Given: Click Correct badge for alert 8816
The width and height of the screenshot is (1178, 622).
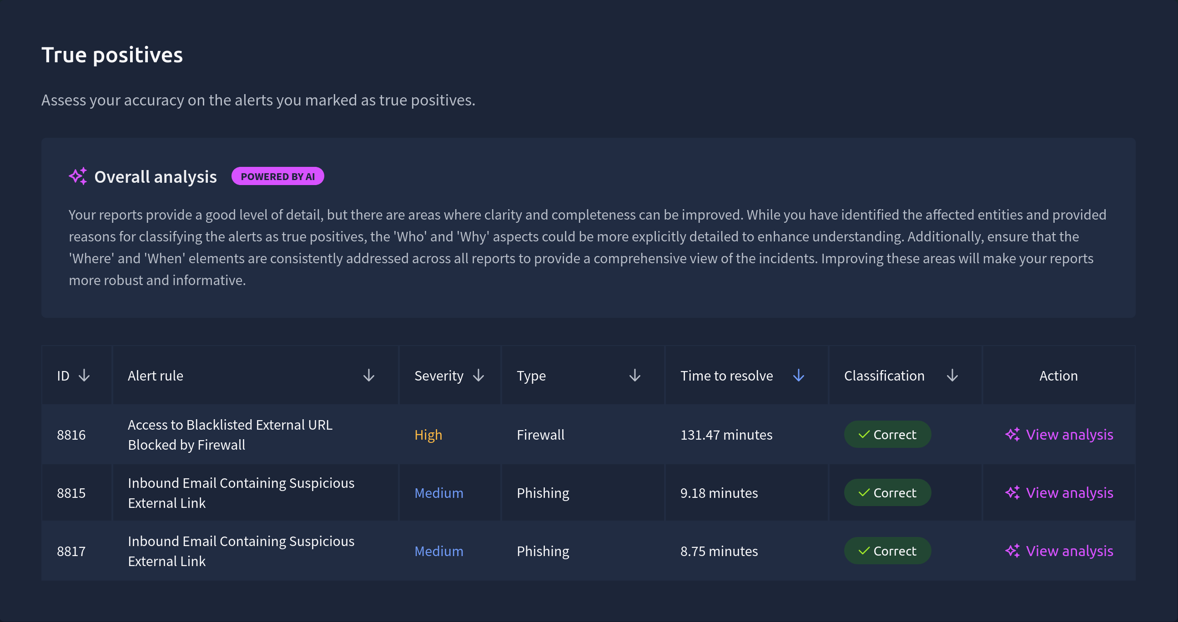Looking at the screenshot, I should click(887, 434).
